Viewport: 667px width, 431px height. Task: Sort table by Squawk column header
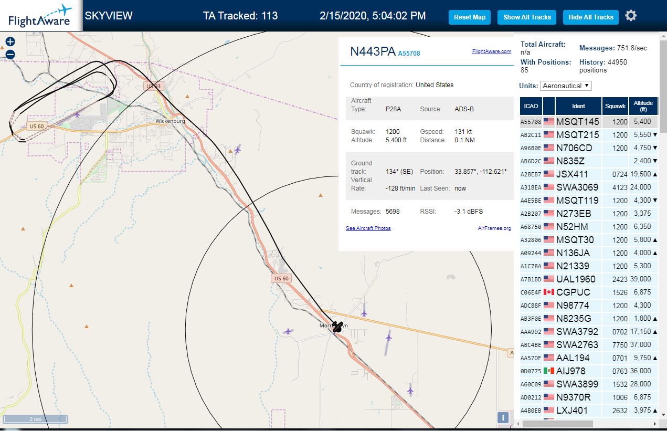pyautogui.click(x=615, y=106)
